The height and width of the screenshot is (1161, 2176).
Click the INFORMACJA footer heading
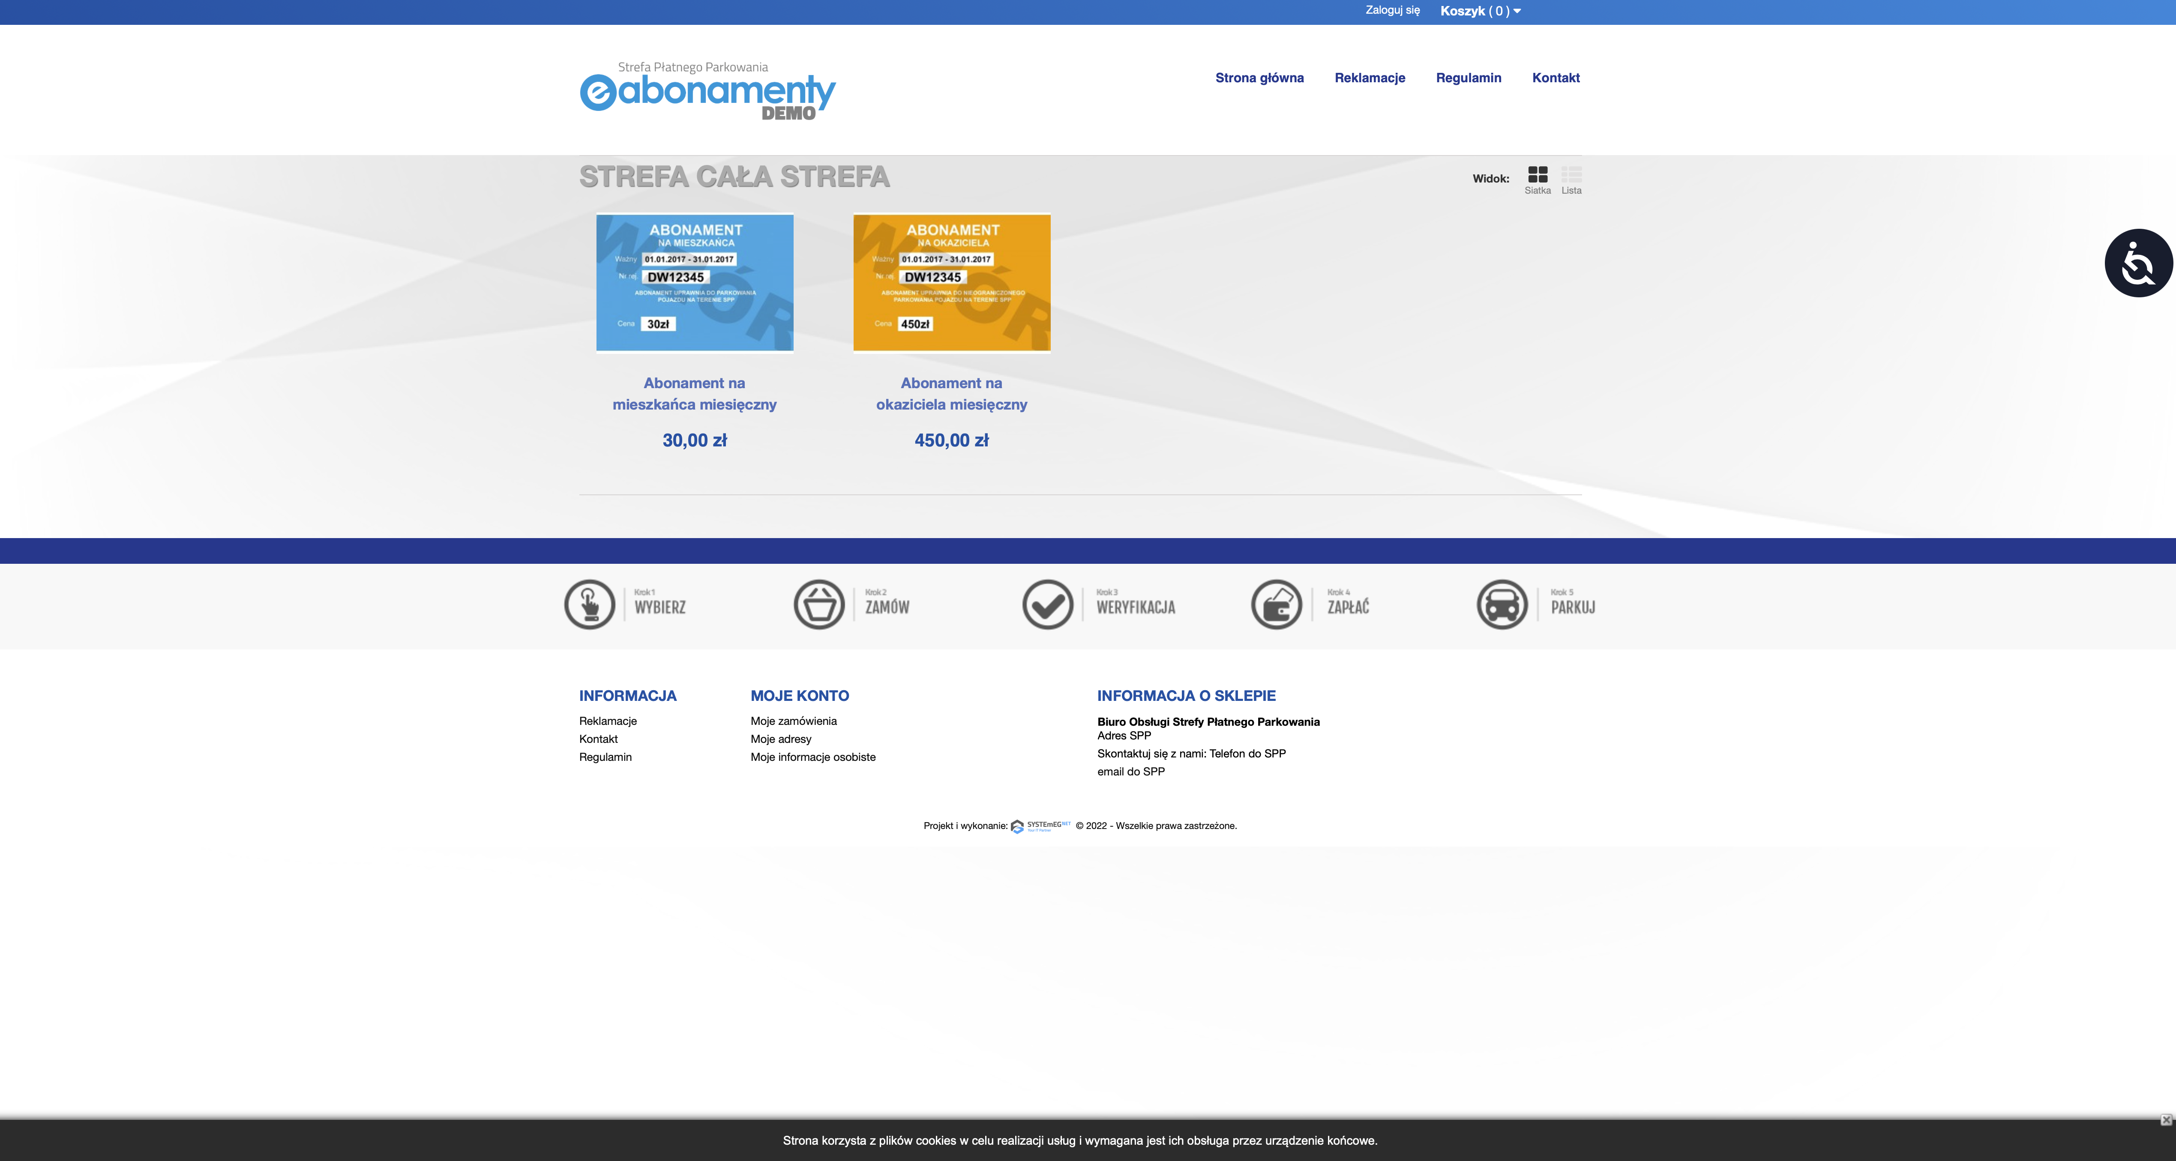click(x=628, y=696)
